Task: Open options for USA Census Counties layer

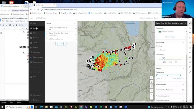Action: tap(75, 39)
